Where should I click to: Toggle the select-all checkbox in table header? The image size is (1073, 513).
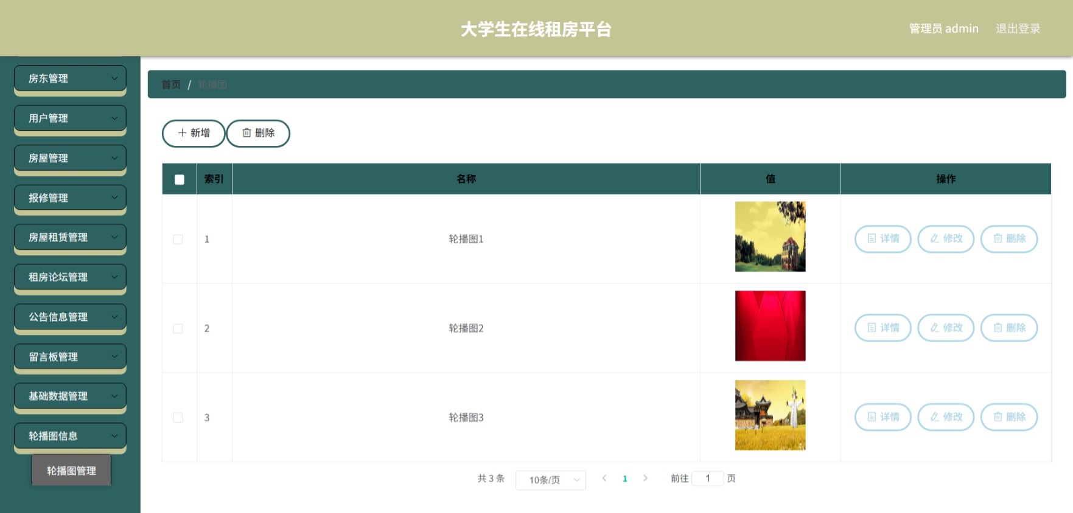180,179
